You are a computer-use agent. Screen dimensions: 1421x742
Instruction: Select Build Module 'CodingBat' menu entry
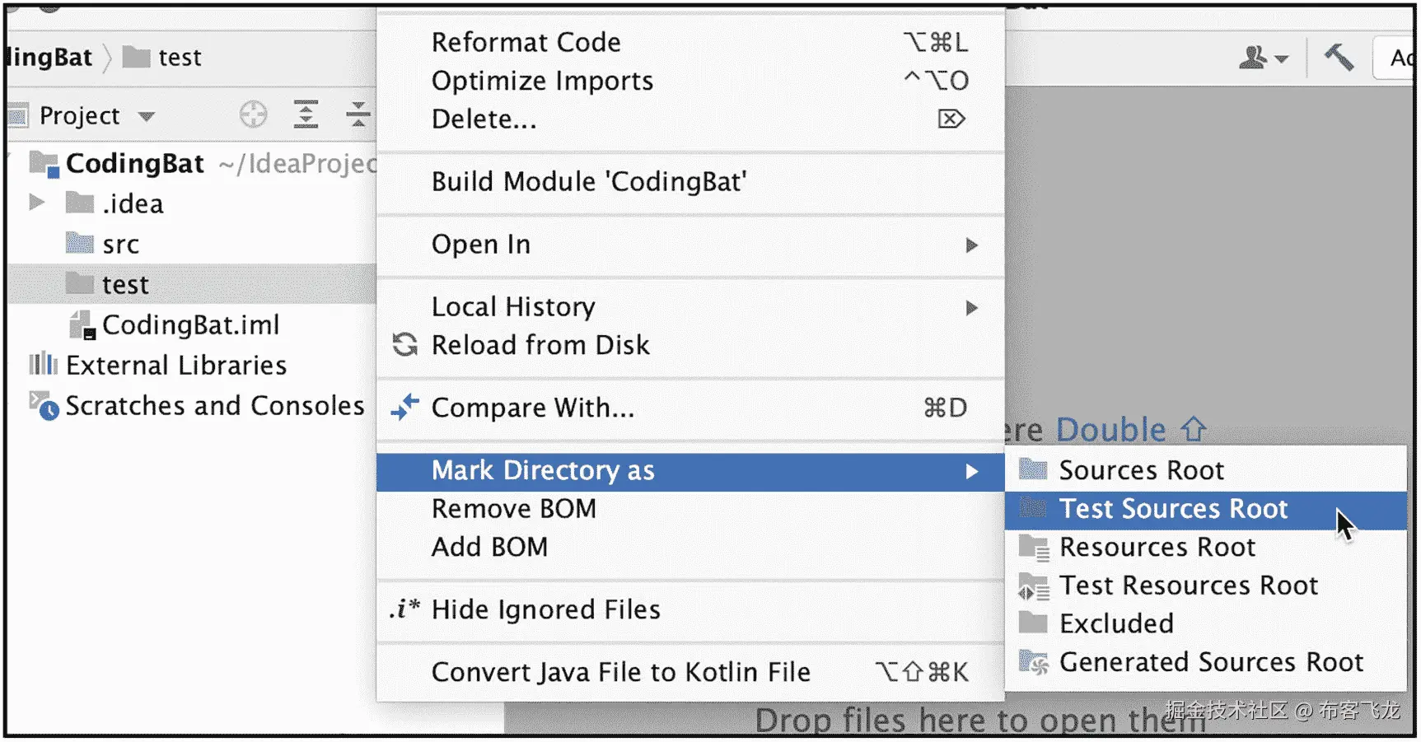click(588, 182)
